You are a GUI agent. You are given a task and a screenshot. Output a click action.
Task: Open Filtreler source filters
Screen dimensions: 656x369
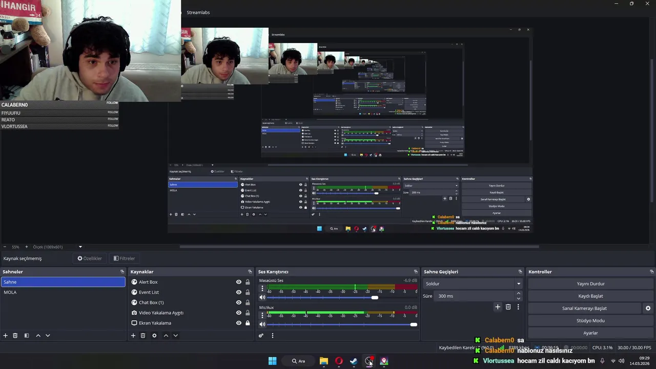coord(125,258)
